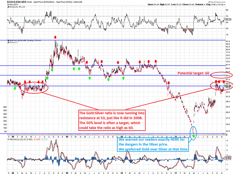This screenshot has height=175, width=233.
Task: Click the 400 volume axis label
Action: pyautogui.click(x=5, y=107)
